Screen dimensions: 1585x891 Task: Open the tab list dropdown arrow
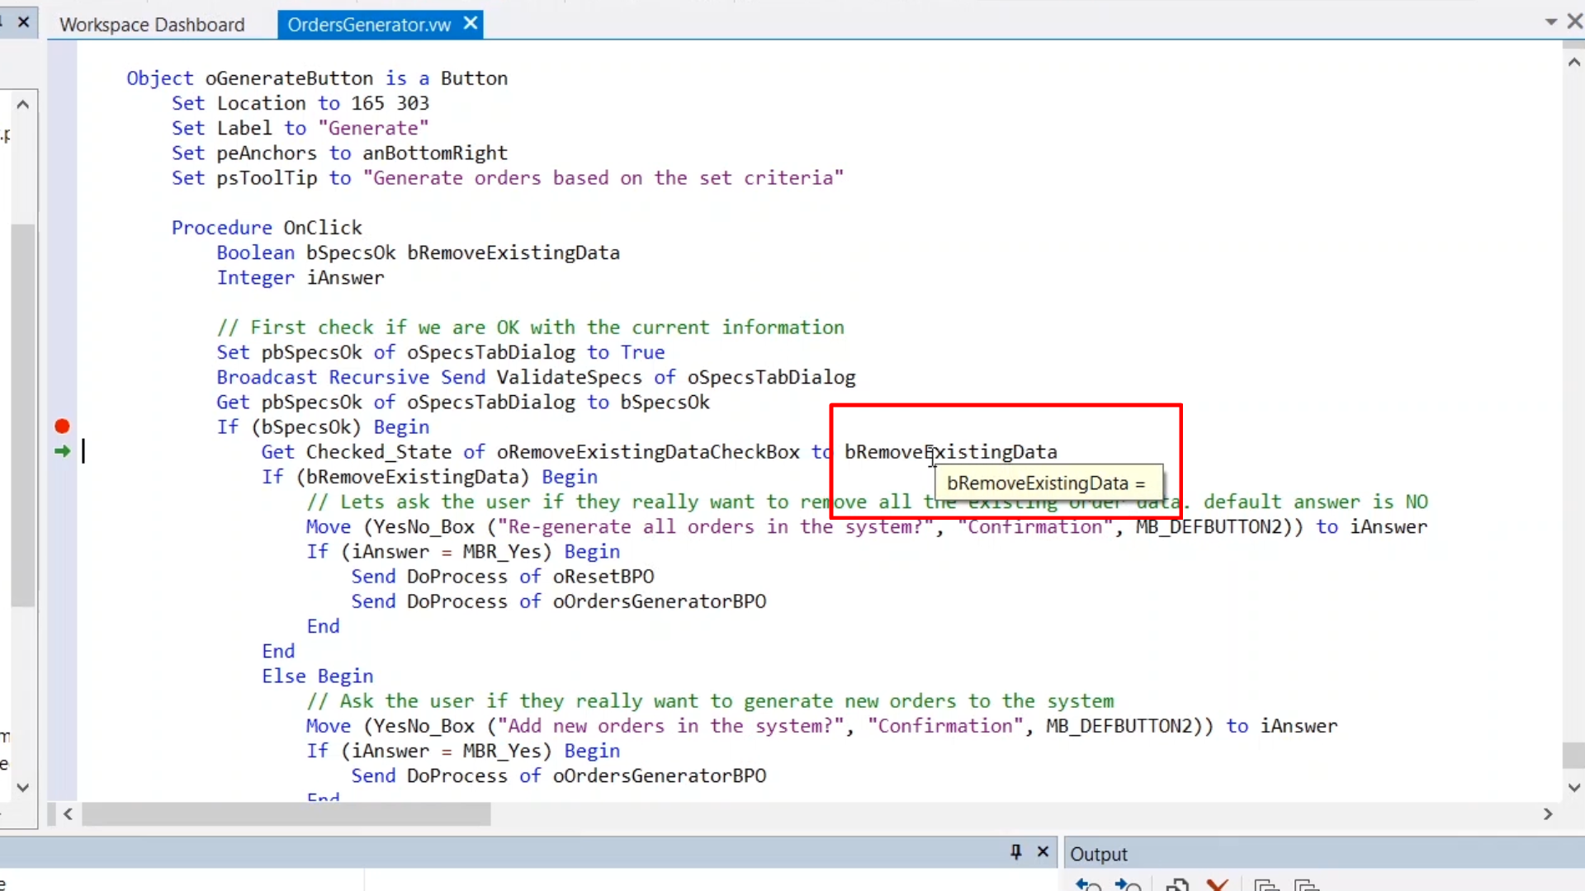(x=1550, y=22)
